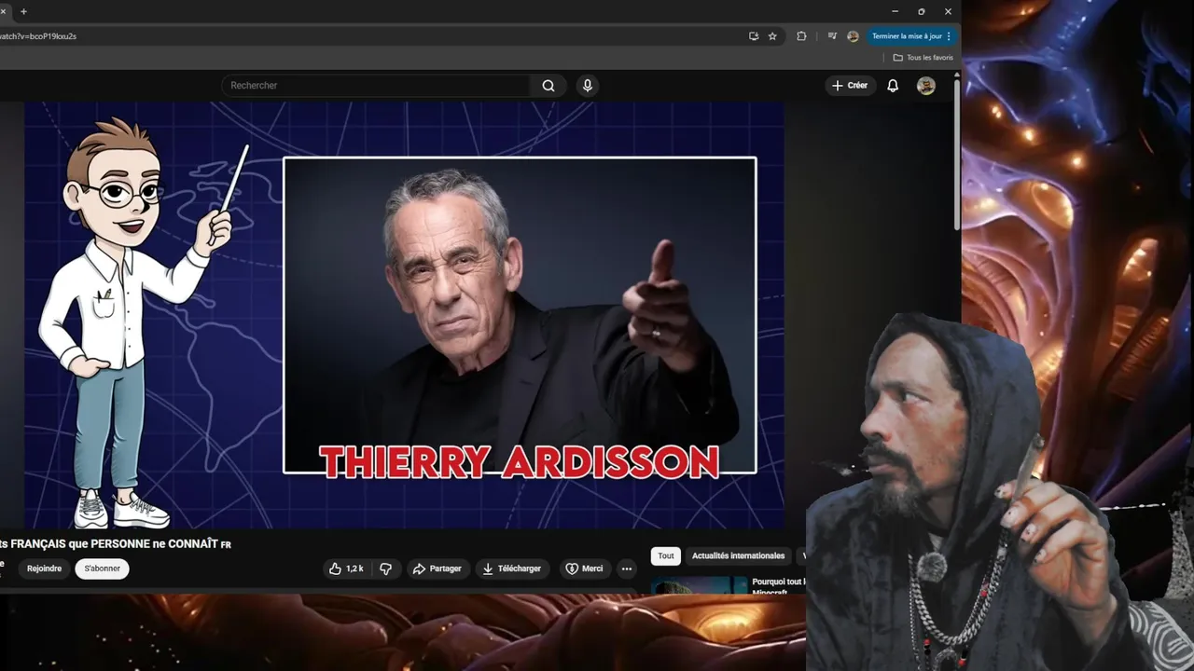Focus the Rechercher search field

pyautogui.click(x=376, y=86)
